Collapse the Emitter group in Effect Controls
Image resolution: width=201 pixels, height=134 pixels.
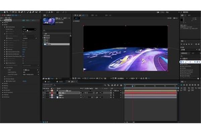pyautogui.click(x=3, y=24)
